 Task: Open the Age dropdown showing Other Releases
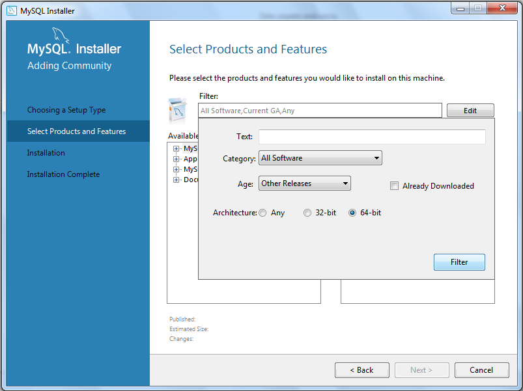pos(304,183)
